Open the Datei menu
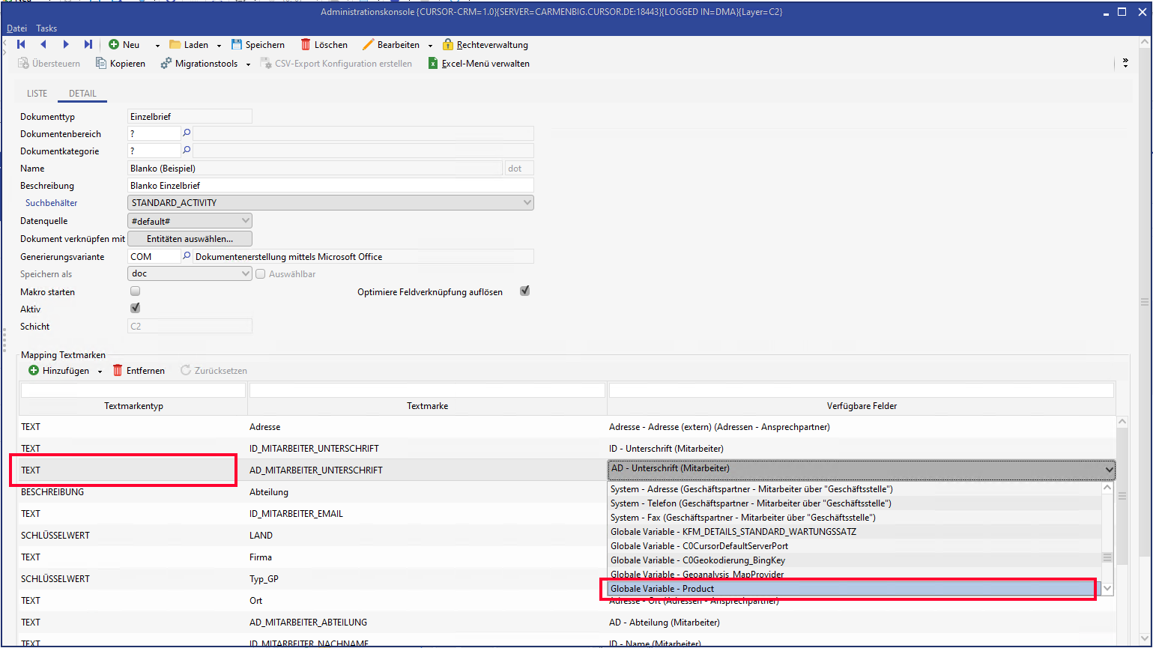 [16, 28]
